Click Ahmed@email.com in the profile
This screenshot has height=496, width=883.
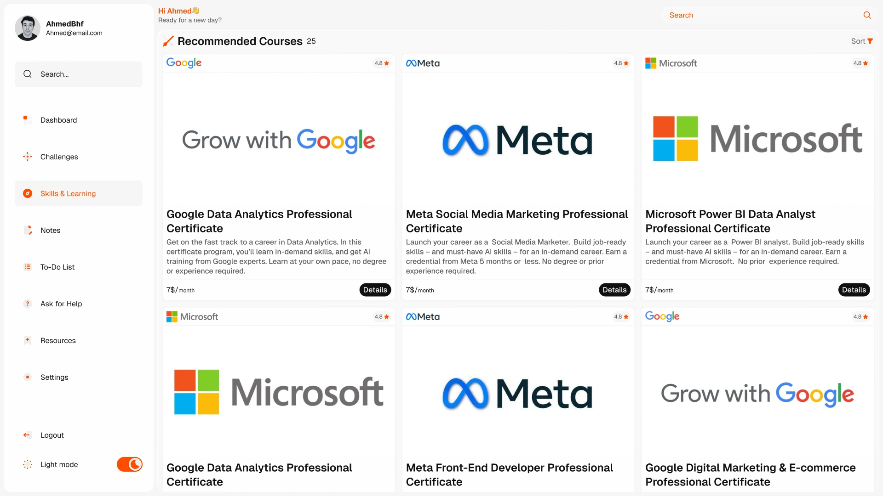point(74,33)
